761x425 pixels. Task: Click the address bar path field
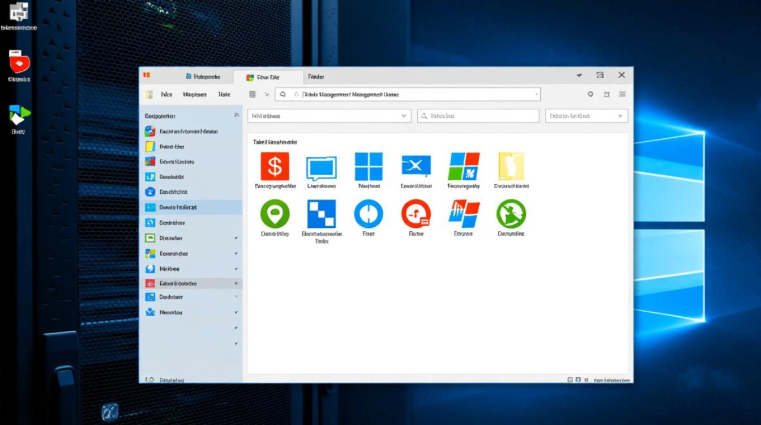(x=408, y=95)
